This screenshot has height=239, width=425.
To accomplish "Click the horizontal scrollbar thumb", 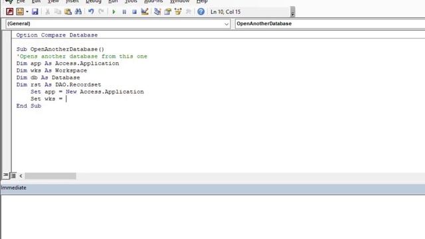I will [x=50, y=176].
